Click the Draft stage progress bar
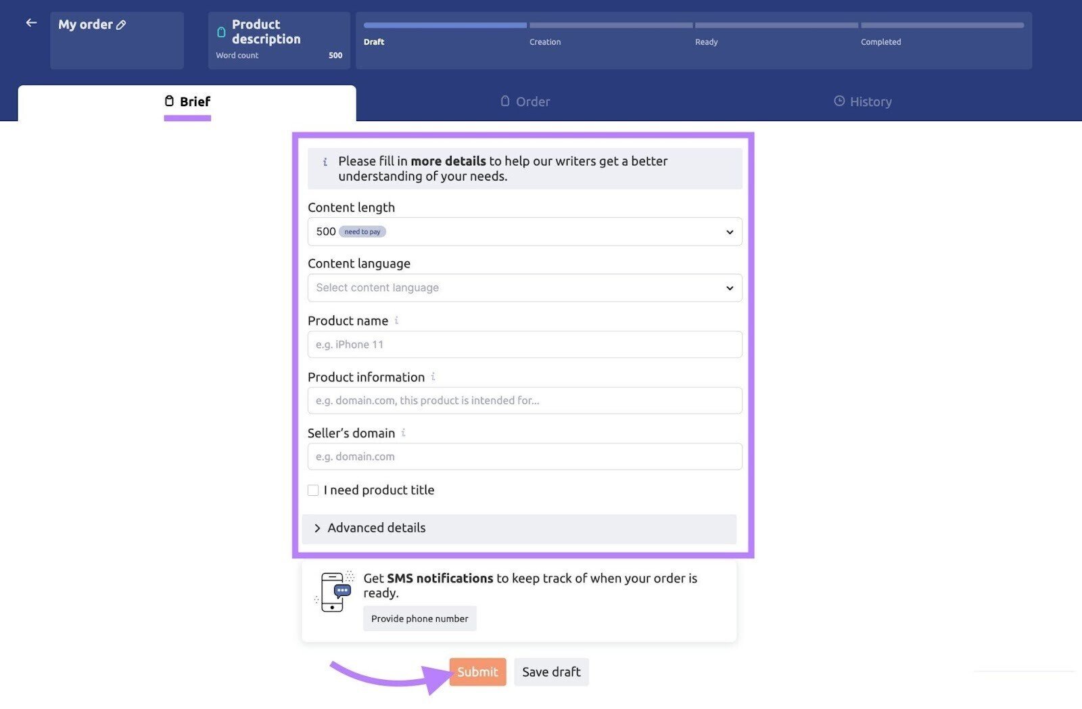 [x=445, y=26]
